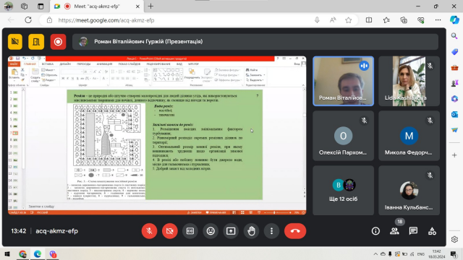Click the present screen icon
The height and width of the screenshot is (260, 463).
[x=231, y=231]
